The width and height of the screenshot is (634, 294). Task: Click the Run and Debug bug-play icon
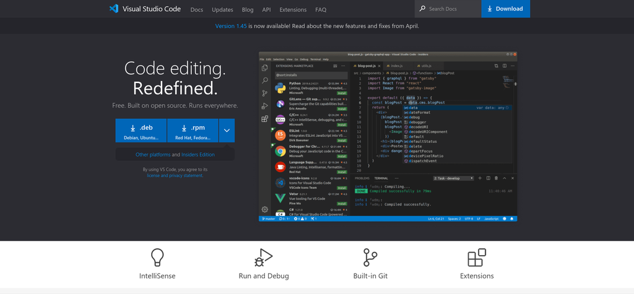[264, 257]
